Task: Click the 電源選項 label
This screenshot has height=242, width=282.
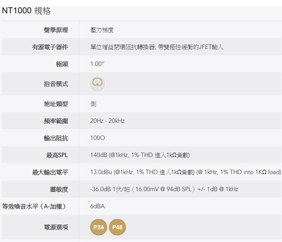Action: click(x=56, y=227)
